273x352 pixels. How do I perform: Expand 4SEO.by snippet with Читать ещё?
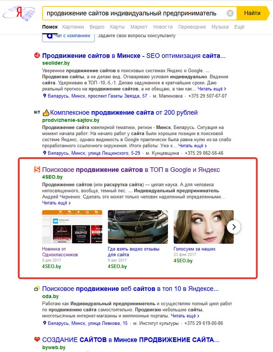(x=56, y=203)
